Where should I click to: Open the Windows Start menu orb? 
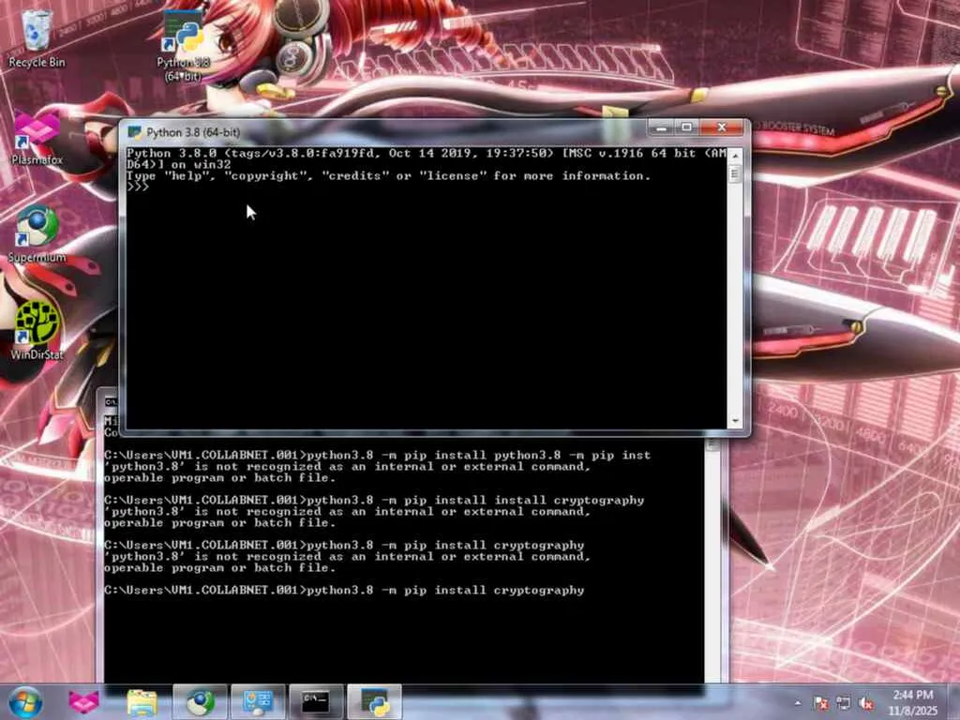coord(24,701)
